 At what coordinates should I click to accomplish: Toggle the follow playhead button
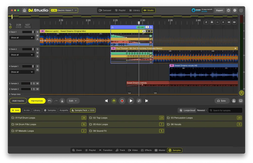(x=114, y=101)
